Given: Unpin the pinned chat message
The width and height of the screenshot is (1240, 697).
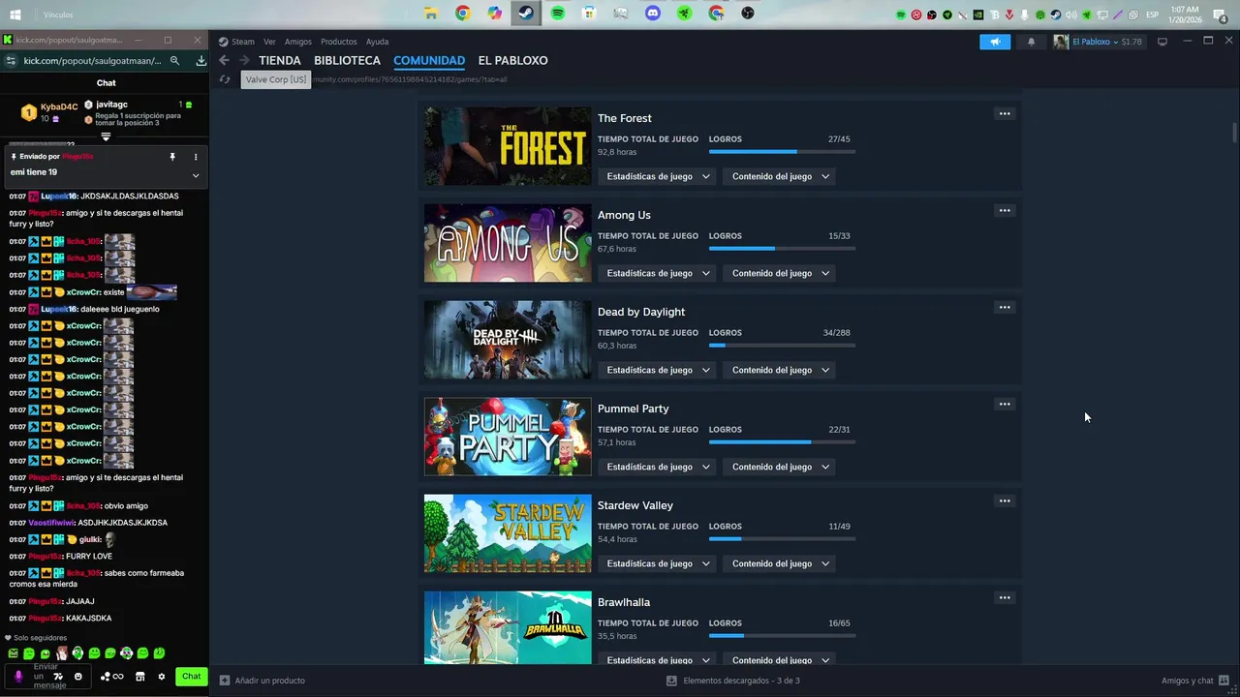Looking at the screenshot, I should click(172, 157).
